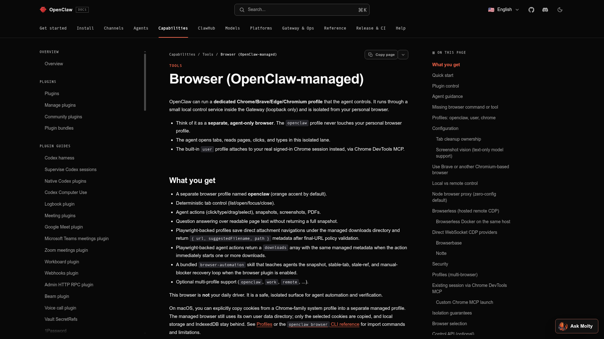Click the copy icon in Copy page button

point(371,55)
